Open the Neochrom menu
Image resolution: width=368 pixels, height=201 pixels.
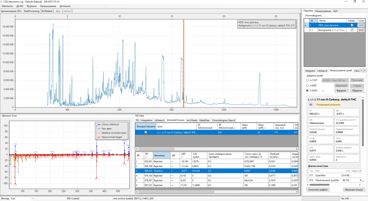point(7,6)
